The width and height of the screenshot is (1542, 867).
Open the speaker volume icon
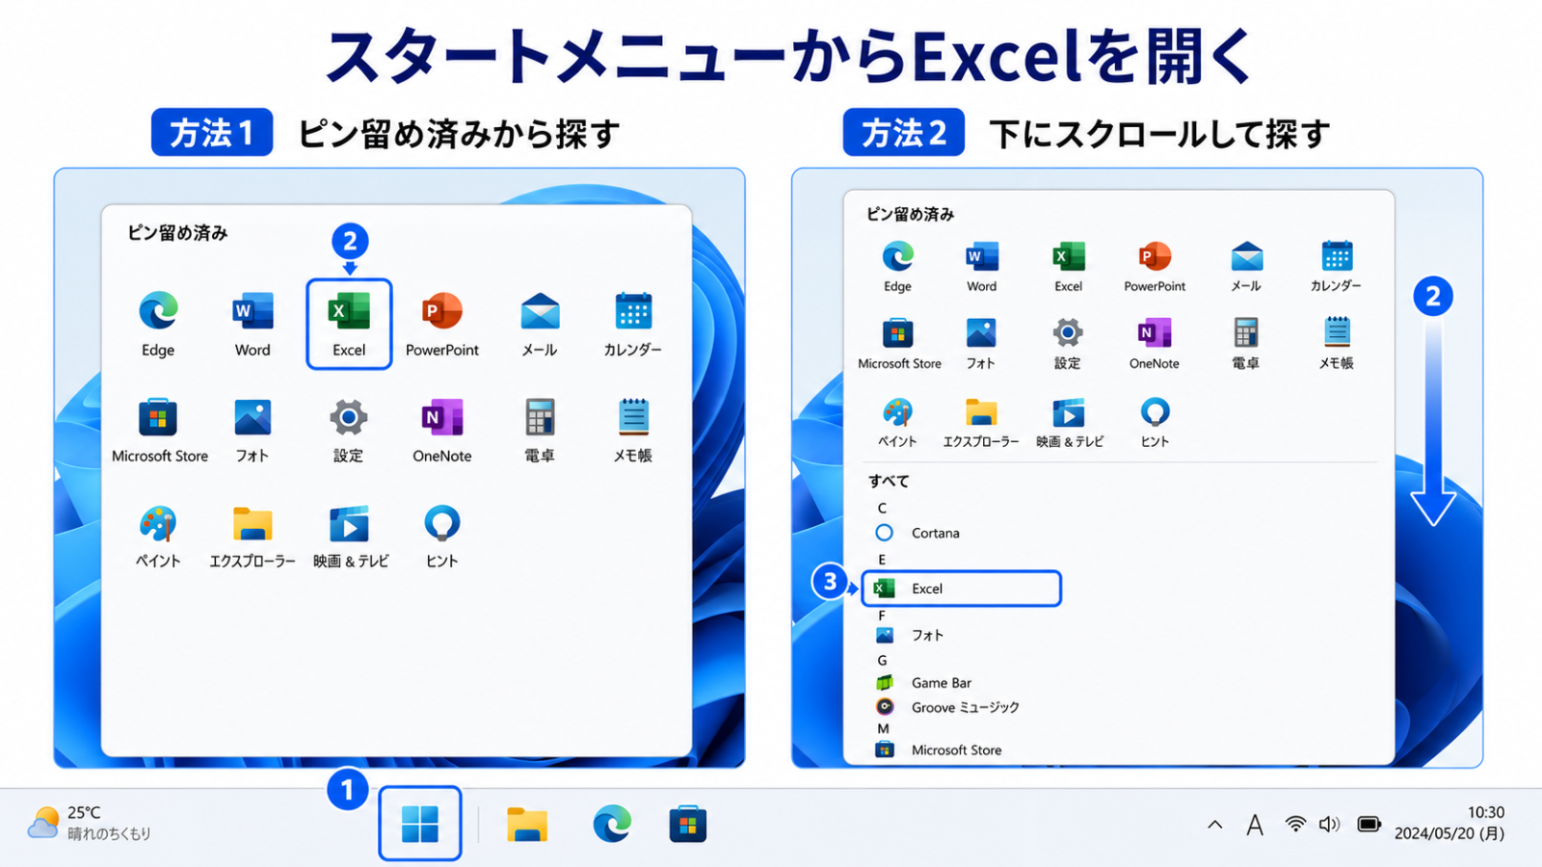[x=1330, y=824]
